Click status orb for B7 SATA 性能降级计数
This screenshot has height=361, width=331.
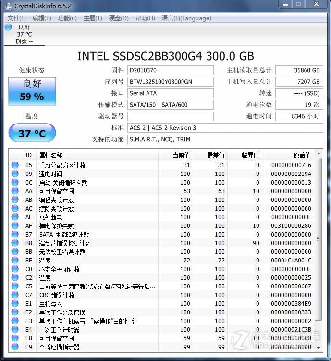[x=15, y=234]
